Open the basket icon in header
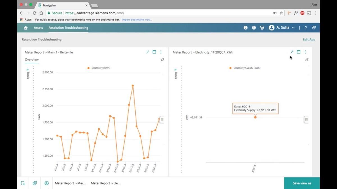This screenshot has height=189, width=337. tap(262, 28)
